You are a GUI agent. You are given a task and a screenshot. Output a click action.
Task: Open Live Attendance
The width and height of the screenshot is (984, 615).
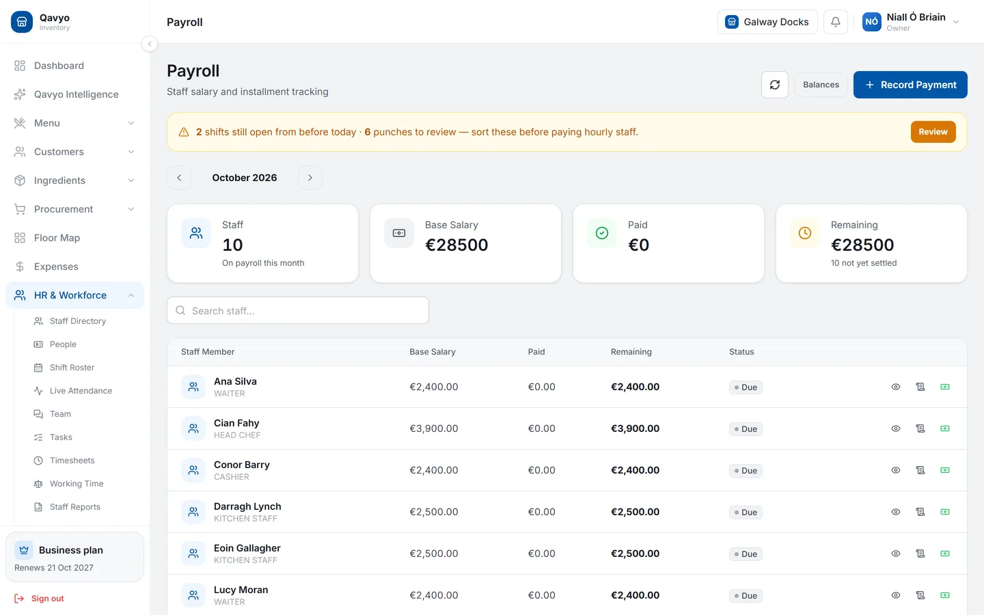(85, 391)
